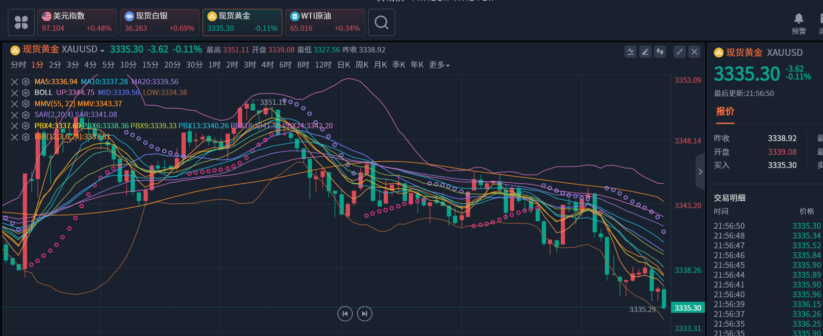Screen dimensions: 823x336
Task: Open the 报价 tab in side panel
Action: [725, 111]
